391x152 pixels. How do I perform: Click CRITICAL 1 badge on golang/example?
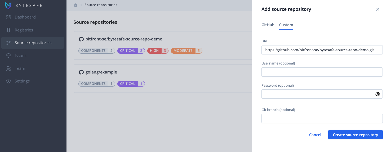click(131, 84)
